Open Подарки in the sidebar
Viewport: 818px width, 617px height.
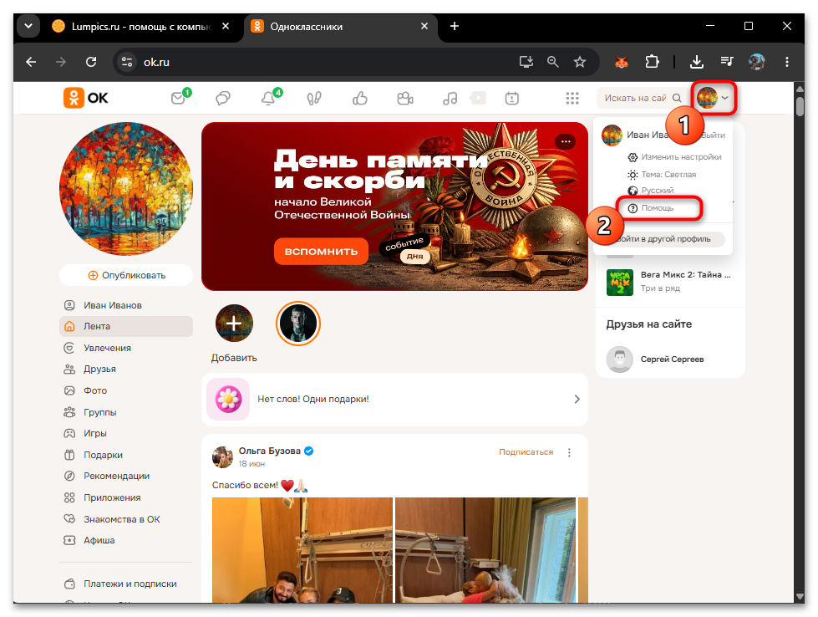[103, 455]
